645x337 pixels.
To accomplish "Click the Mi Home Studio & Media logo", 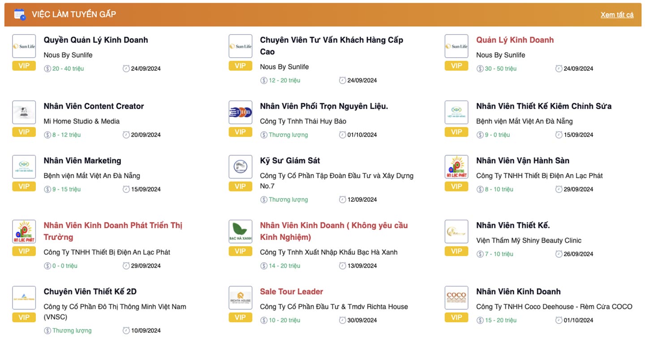I will coord(24,112).
